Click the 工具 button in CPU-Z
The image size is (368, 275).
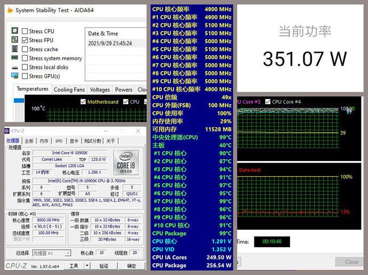pos(74,265)
